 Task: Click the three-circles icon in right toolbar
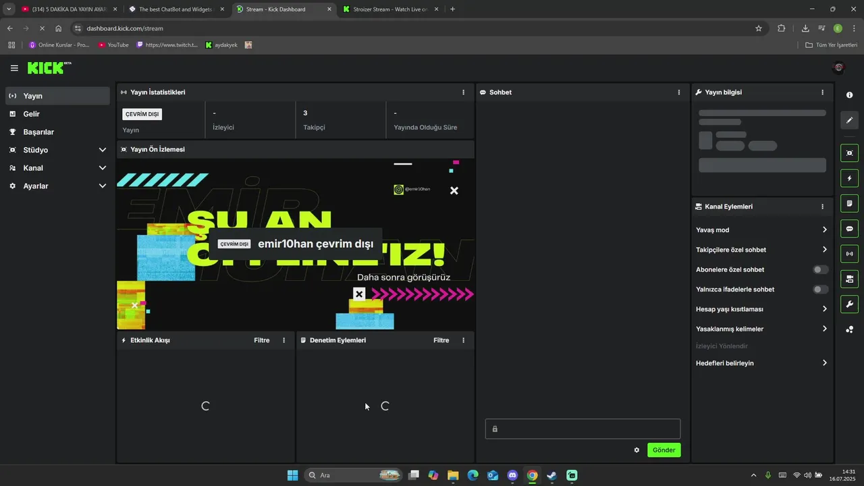coord(849,329)
